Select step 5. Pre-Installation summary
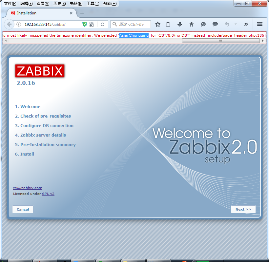 tap(45, 144)
